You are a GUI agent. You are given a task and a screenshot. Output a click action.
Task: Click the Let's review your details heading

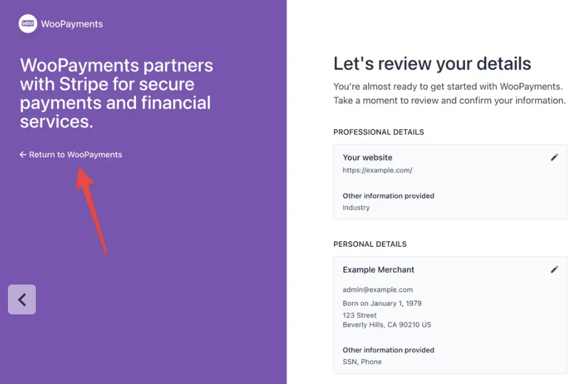click(432, 64)
